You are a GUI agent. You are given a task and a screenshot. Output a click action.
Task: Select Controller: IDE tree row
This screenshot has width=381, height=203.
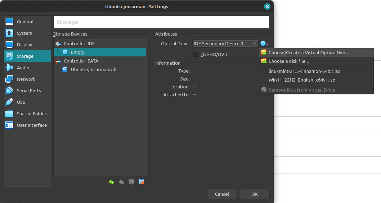tap(100, 44)
